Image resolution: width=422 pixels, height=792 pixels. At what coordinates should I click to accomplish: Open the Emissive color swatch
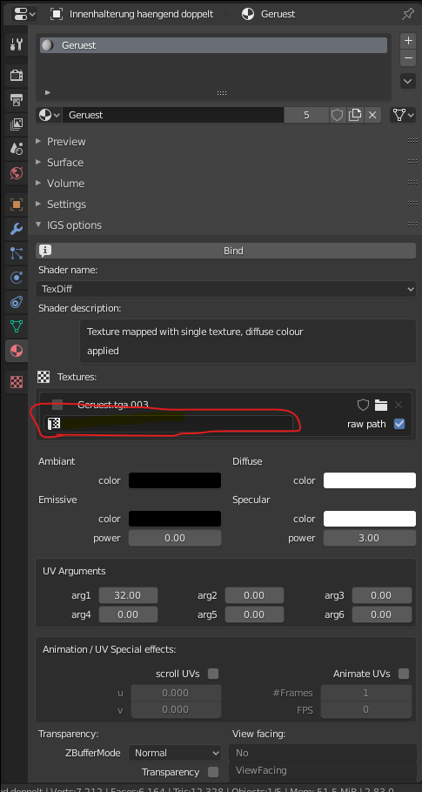point(175,519)
